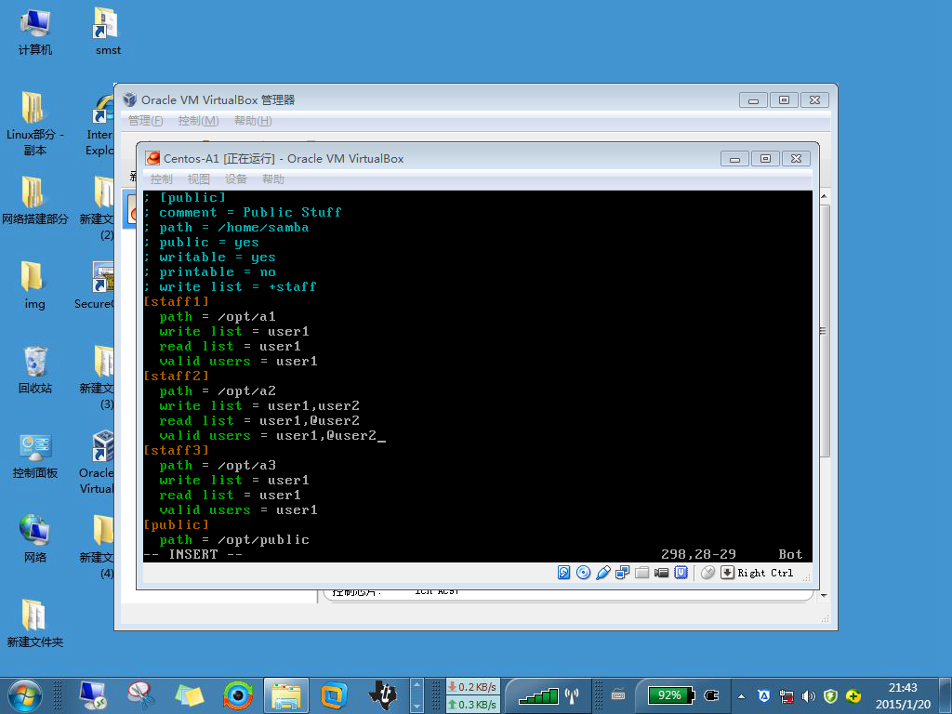Click the optical disc status icon
The width and height of the screenshot is (952, 714).
coord(584,573)
